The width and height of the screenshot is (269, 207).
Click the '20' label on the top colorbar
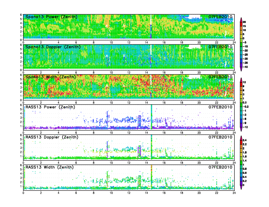(244, 22)
